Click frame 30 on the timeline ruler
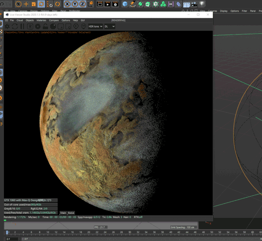262x241 pixels. click(130, 232)
